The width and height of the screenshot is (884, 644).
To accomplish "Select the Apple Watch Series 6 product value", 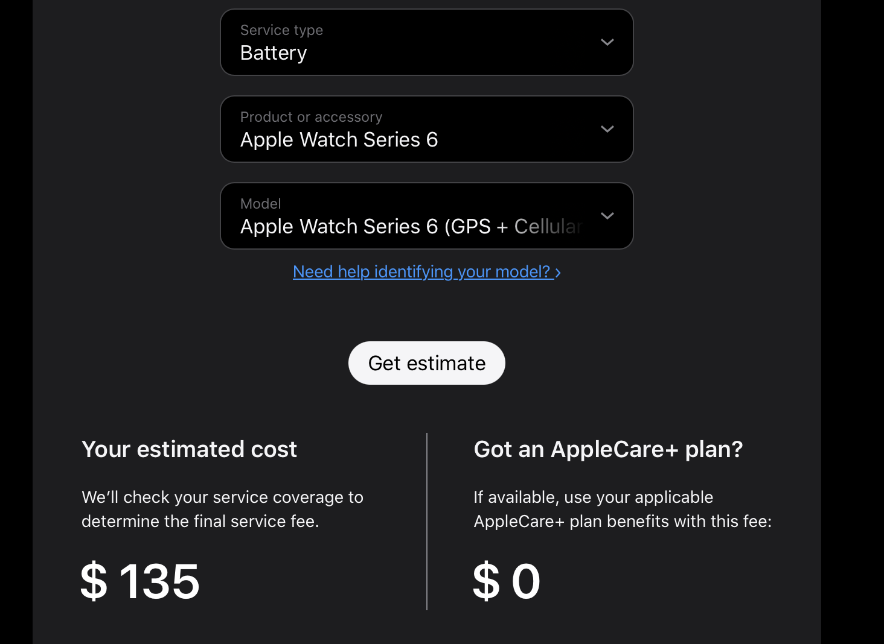I will coord(339,140).
